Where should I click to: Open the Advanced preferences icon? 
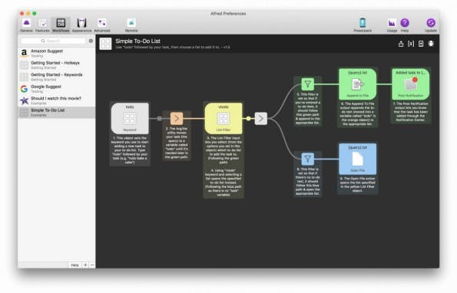[102, 25]
